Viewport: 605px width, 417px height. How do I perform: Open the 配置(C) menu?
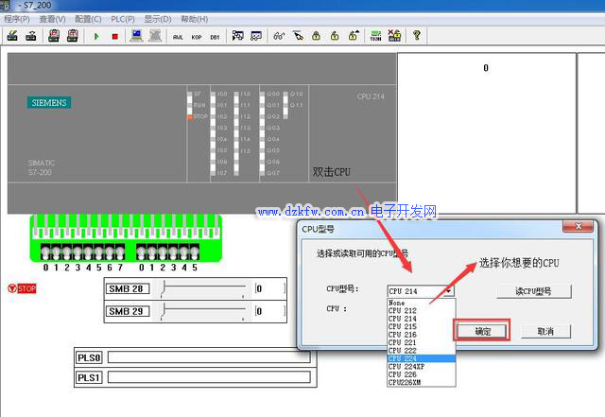[88, 19]
